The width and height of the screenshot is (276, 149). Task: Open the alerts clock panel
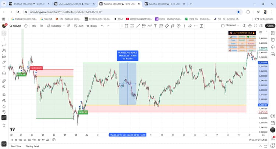pos(272,40)
